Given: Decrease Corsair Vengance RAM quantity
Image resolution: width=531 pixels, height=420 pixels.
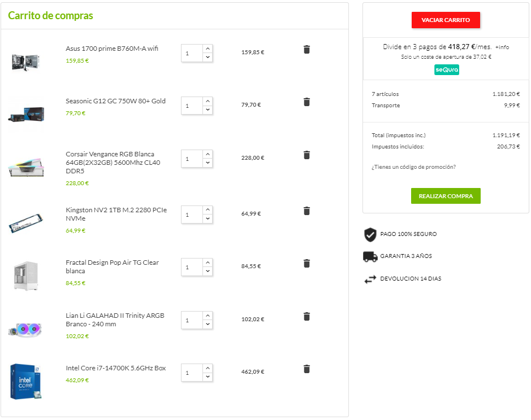Looking at the screenshot, I should pos(208,163).
